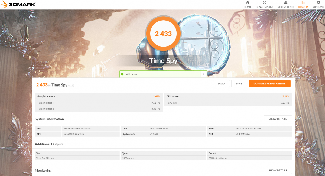325x176 pixels.
Task: Go to Benchmarks page
Action: 264,5
